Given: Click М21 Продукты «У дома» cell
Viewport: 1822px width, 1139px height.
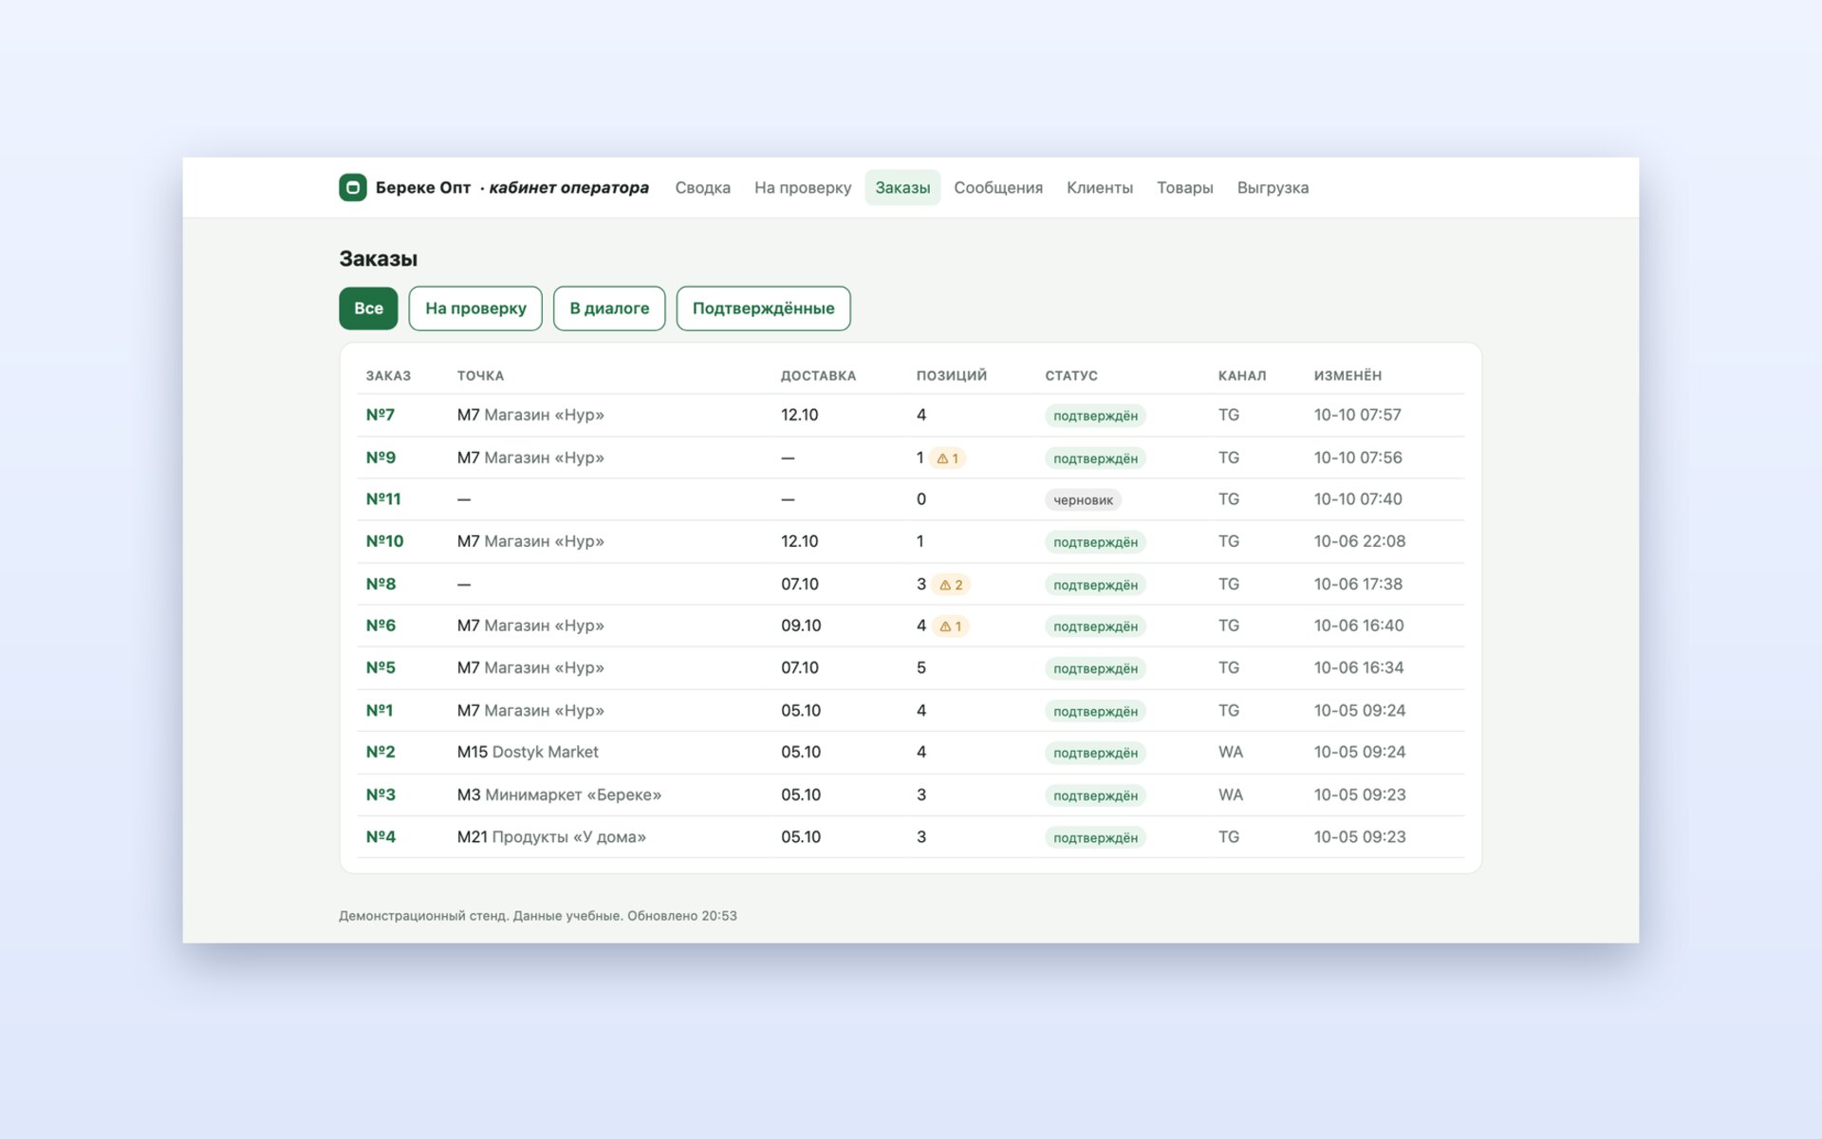Looking at the screenshot, I should (x=551, y=836).
